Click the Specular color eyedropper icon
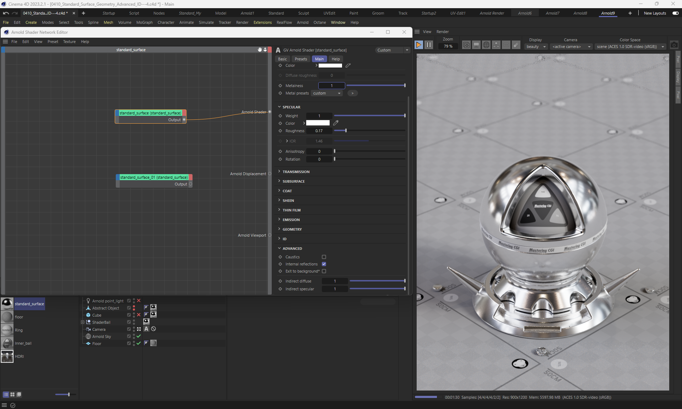 tap(336, 123)
